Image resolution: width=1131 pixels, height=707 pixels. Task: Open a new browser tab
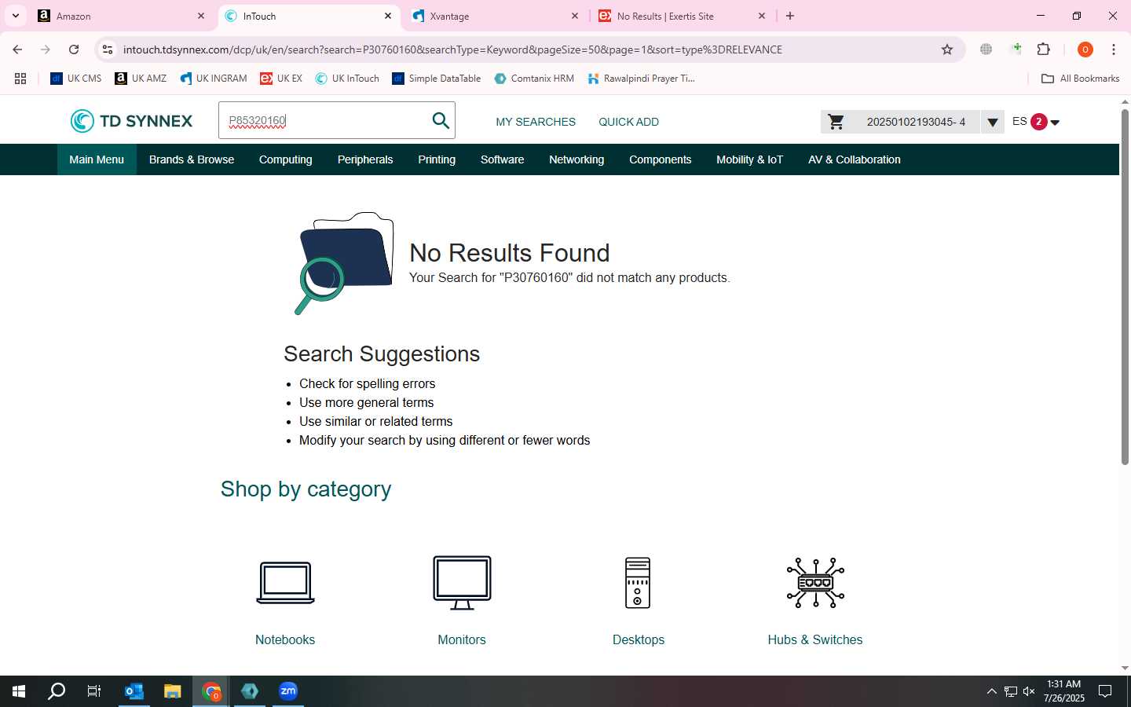[790, 16]
